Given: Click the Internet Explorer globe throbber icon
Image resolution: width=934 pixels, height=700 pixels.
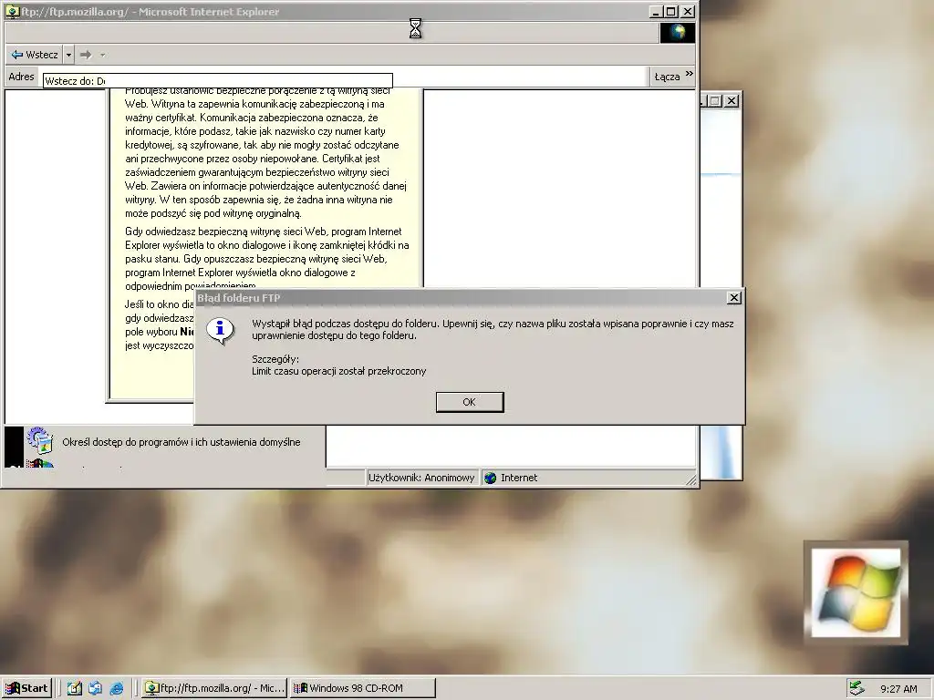Looking at the screenshot, I should (x=678, y=33).
